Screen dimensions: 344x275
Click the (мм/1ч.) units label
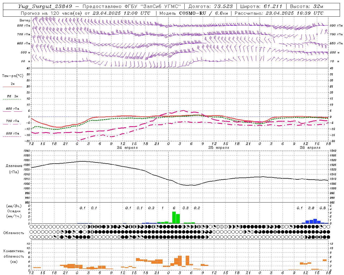[14, 216]
